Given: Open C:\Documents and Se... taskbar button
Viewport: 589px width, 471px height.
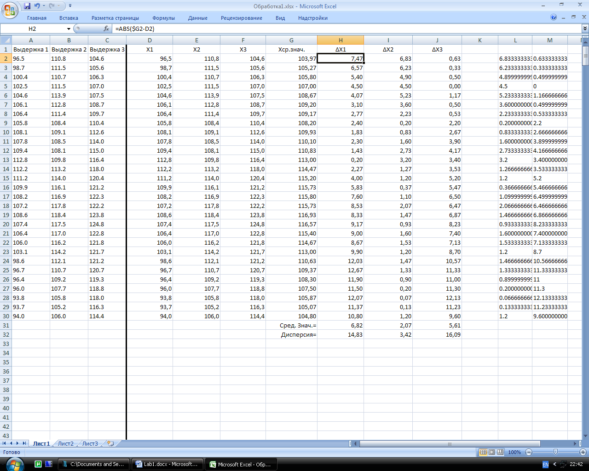Looking at the screenshot, I should (93, 464).
